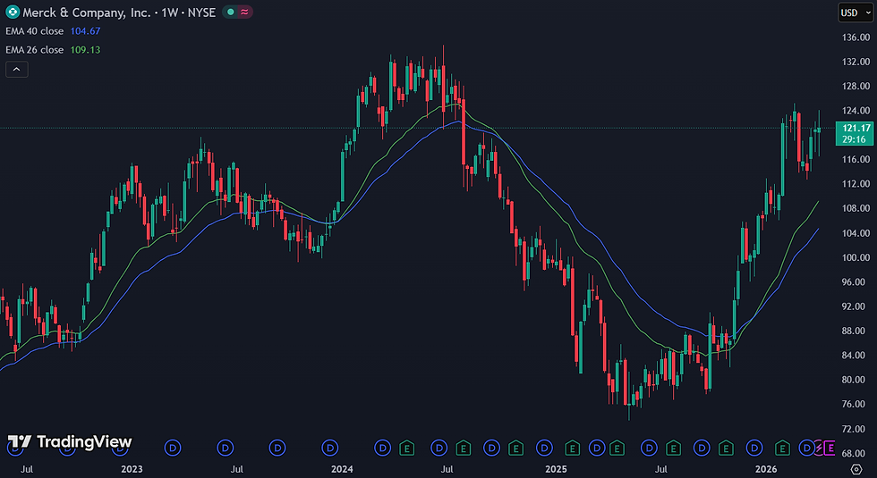
Task: Click the Merck symbol logo icon
Action: [13, 12]
